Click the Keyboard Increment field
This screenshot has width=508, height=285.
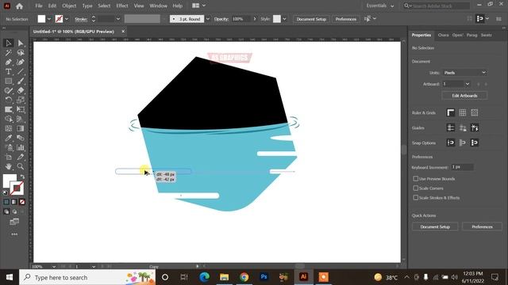[462, 167]
